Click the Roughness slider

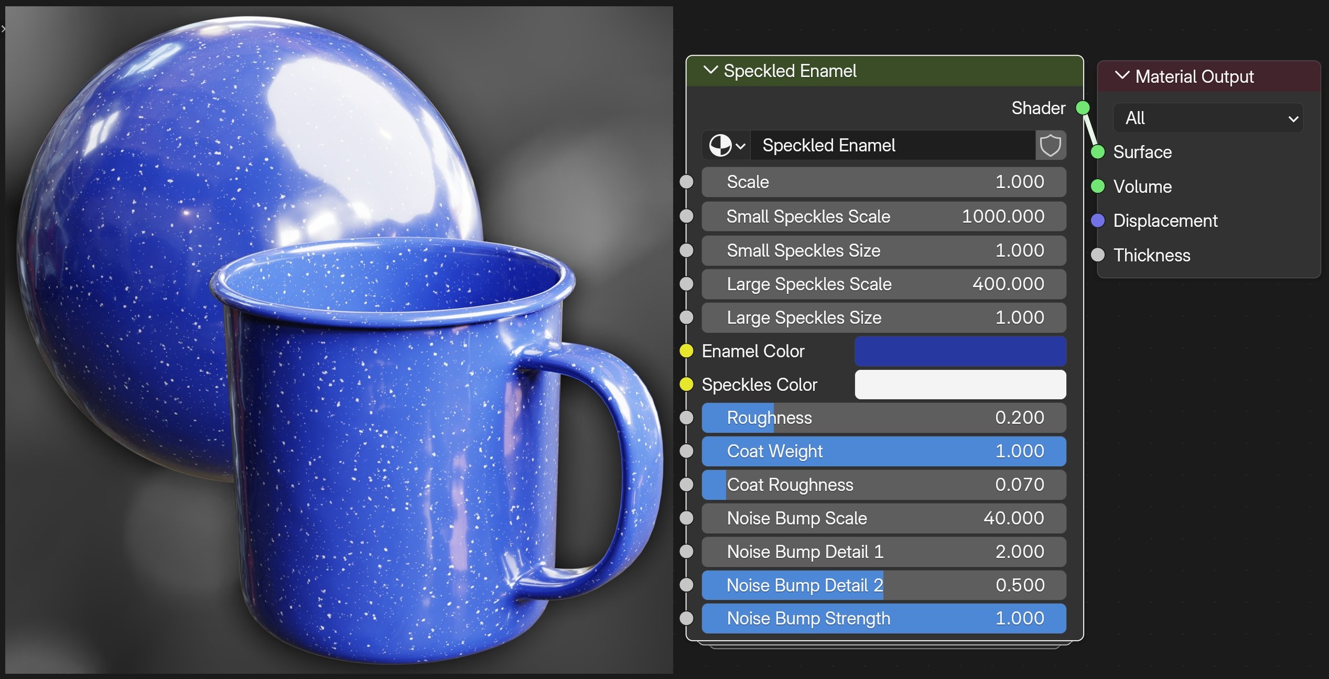pyautogui.click(x=883, y=418)
